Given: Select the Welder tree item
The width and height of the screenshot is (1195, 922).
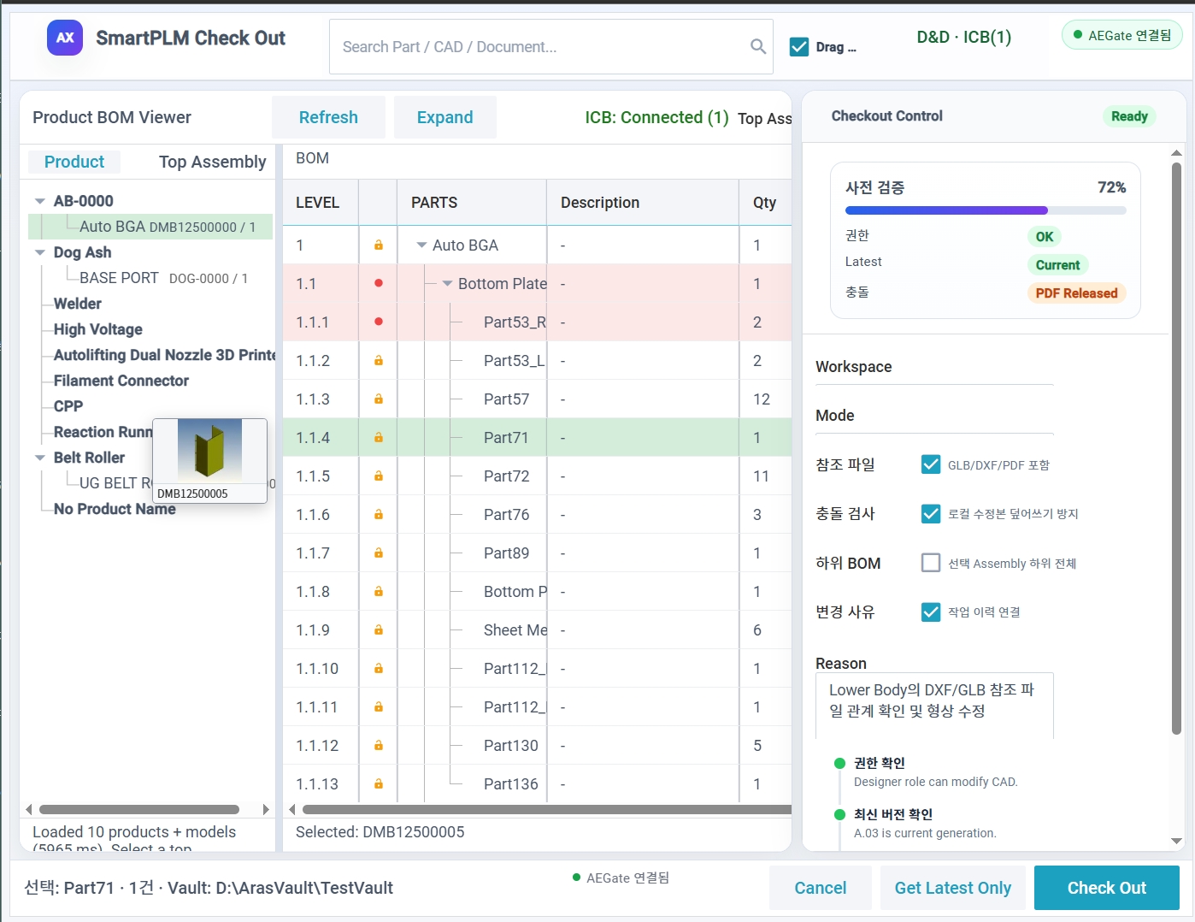Looking at the screenshot, I should [77, 304].
